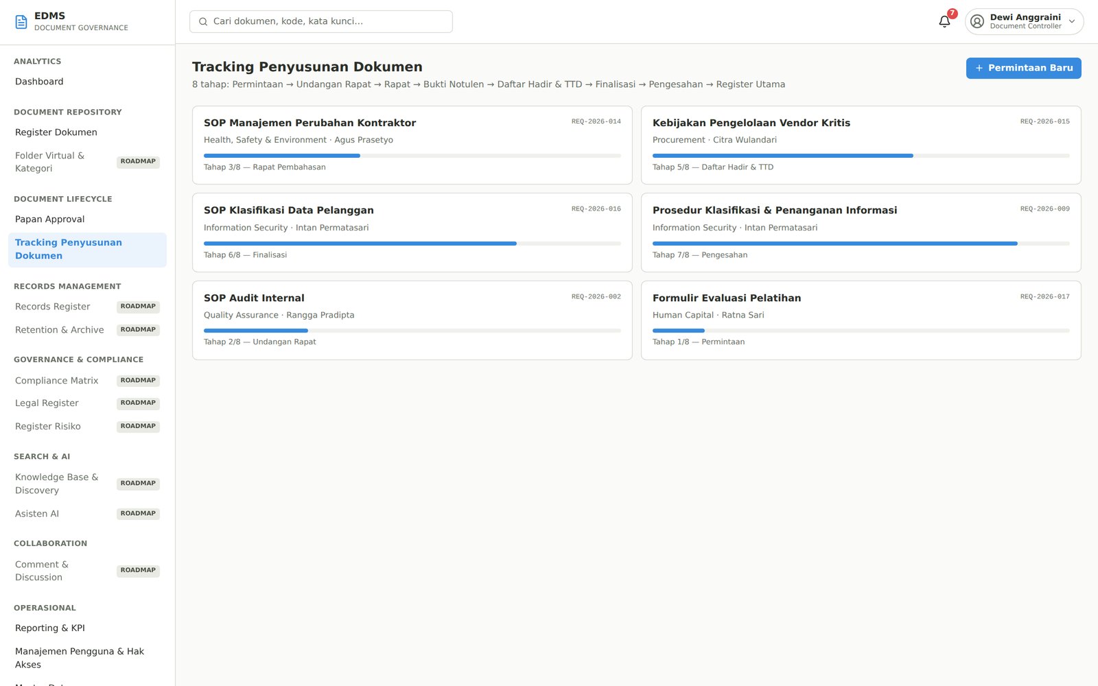This screenshot has width=1098, height=686.
Task: Click 'Tahap 2/8 — Undangan Rapat' status
Action: (x=260, y=342)
